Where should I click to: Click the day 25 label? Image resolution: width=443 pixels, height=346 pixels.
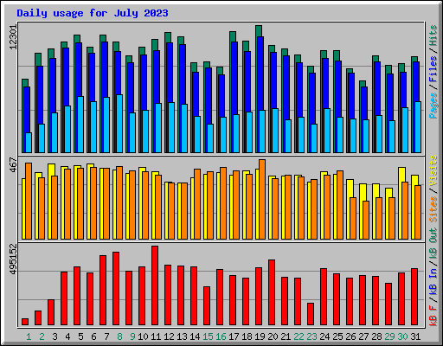pyautogui.click(x=337, y=336)
